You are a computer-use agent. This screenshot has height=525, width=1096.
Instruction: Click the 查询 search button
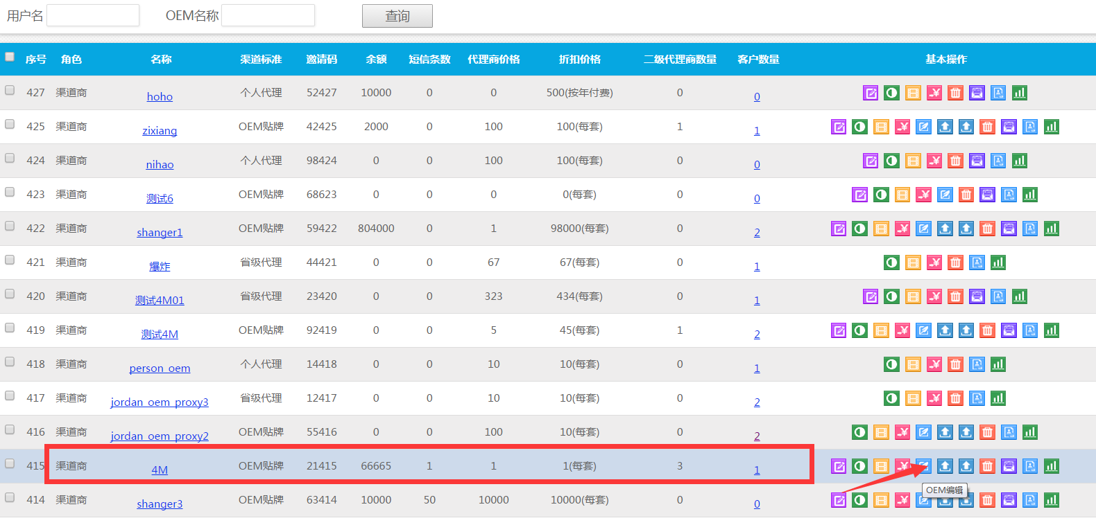[x=397, y=16]
